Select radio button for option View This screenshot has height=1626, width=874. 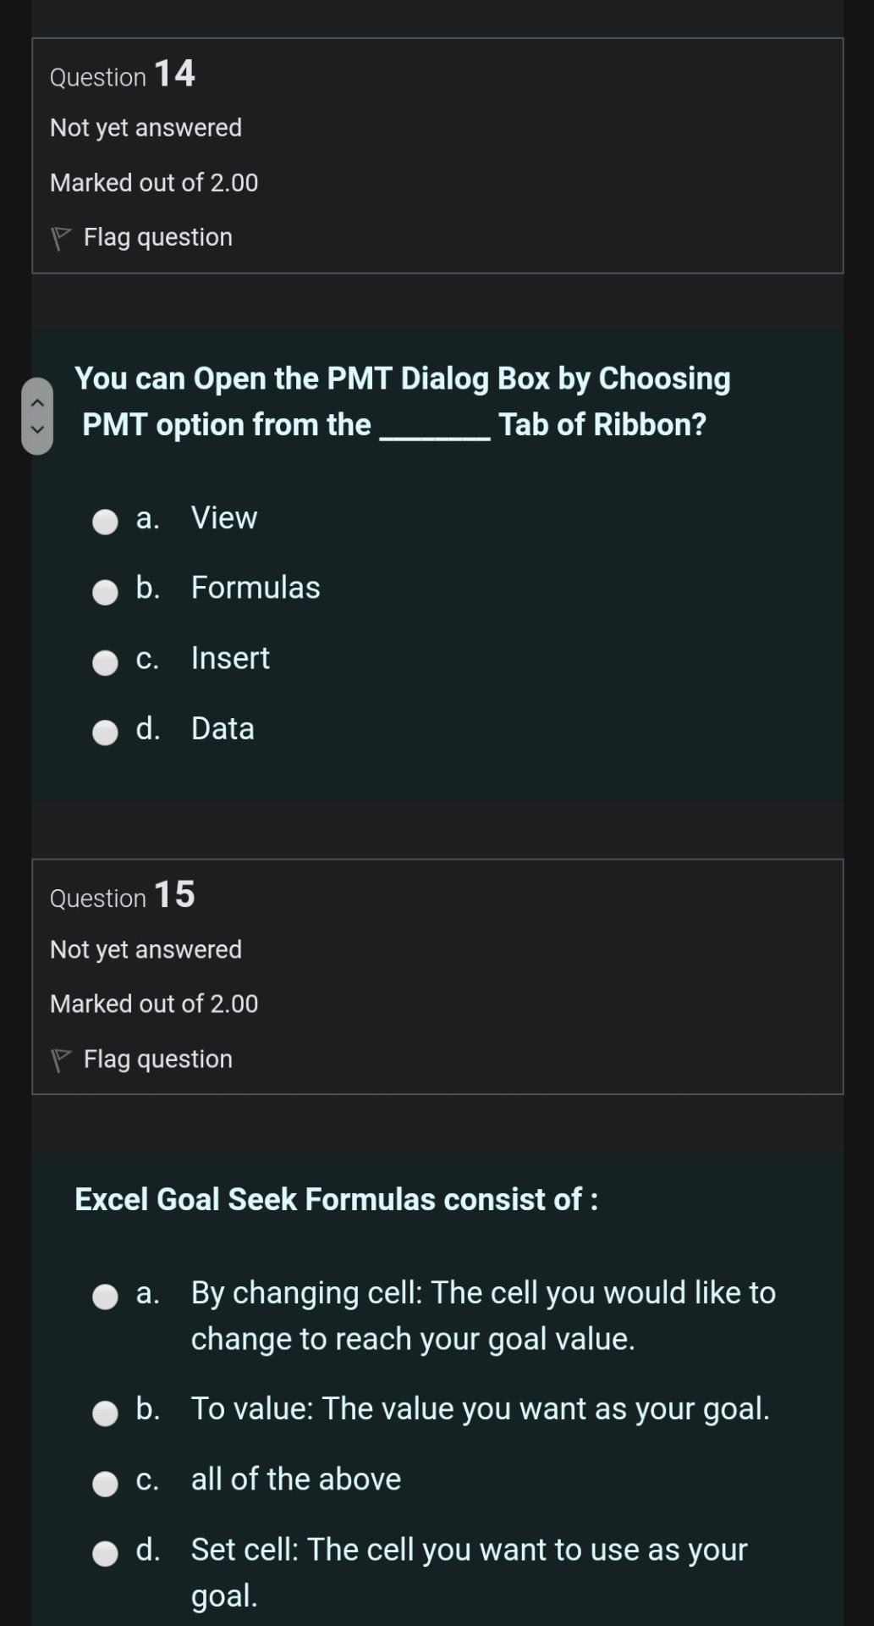(x=105, y=523)
